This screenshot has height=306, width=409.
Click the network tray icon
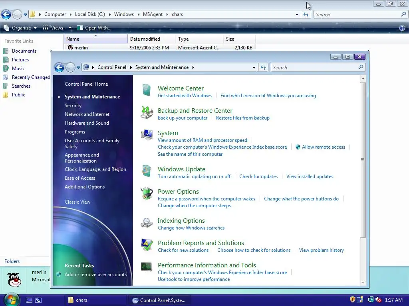coord(371,300)
